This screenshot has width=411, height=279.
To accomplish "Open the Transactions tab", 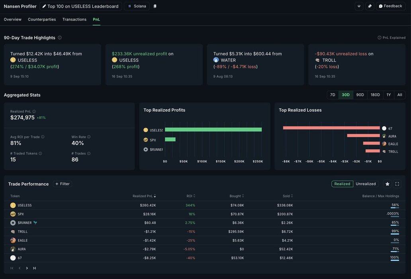I will 74,19.
